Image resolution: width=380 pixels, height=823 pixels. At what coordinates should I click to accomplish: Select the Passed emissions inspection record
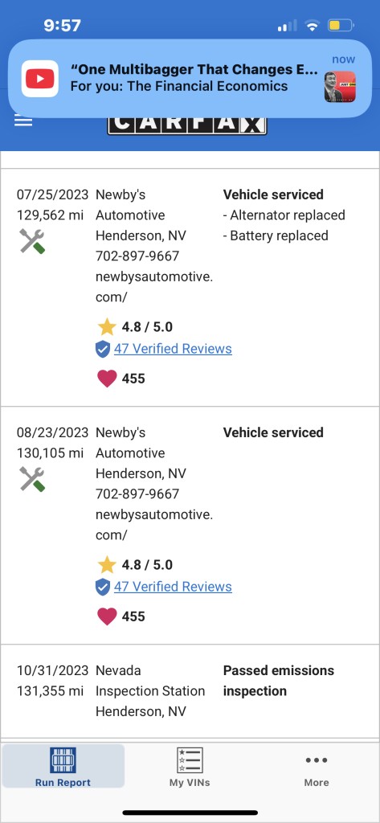(190, 691)
